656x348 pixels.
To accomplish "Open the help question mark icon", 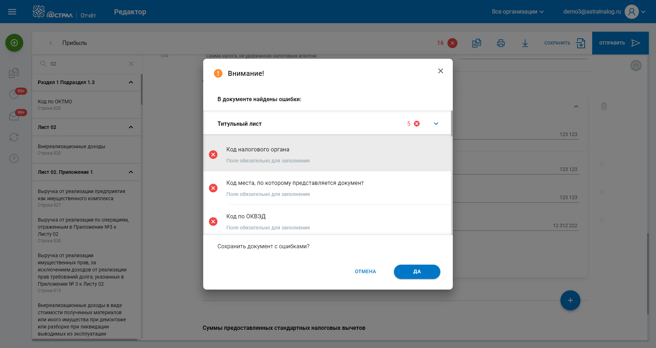I will (x=14, y=159).
